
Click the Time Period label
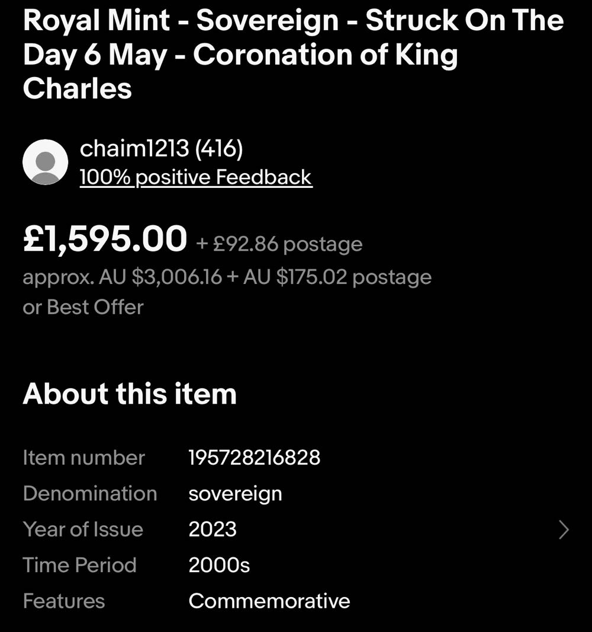79,565
